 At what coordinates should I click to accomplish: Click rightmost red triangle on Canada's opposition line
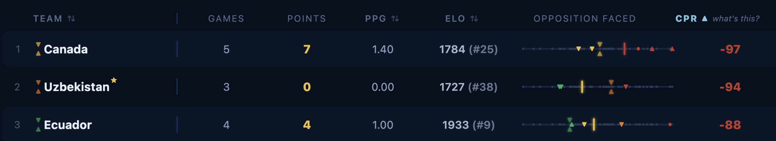(x=672, y=49)
